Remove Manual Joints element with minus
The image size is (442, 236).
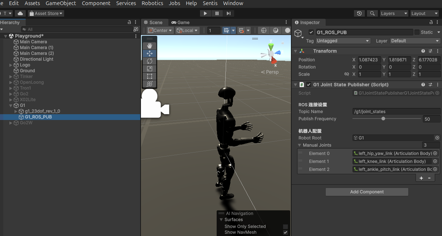[x=429, y=178]
